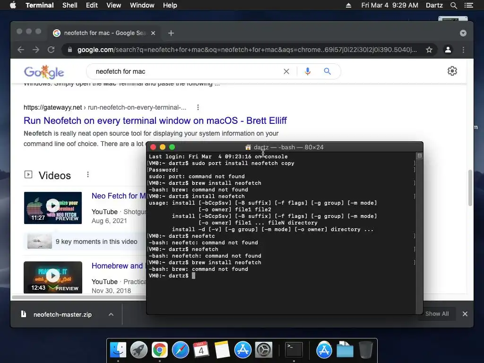Open Terminal from the Dock
This screenshot has height=363, width=484.
[x=294, y=350]
